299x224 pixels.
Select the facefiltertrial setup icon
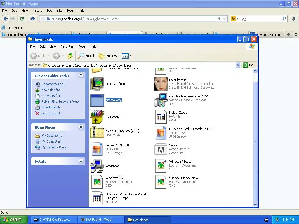[x=161, y=84]
